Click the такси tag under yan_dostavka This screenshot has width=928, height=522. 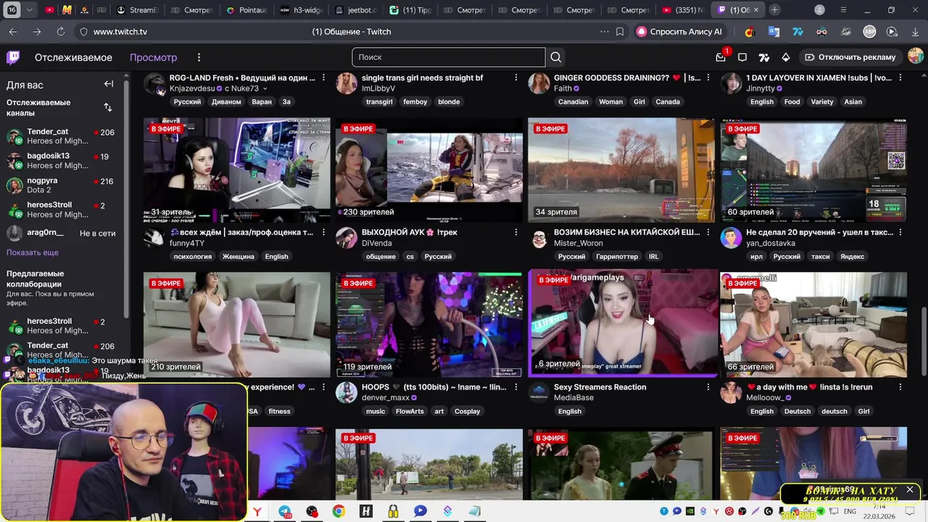click(x=820, y=257)
